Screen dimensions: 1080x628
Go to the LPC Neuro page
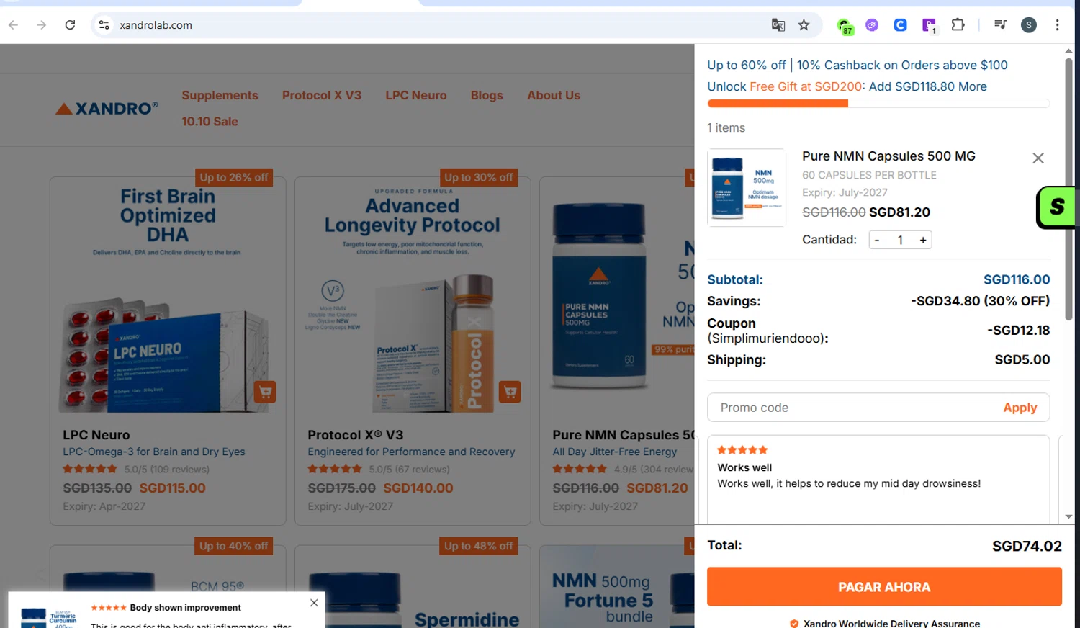tap(416, 95)
